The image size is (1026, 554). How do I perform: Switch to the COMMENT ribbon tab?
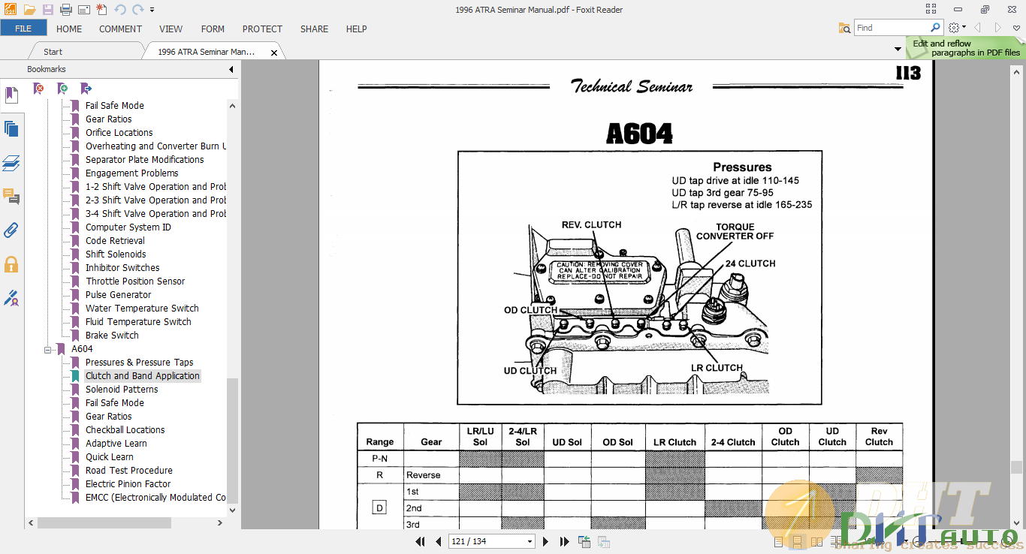[x=120, y=29]
